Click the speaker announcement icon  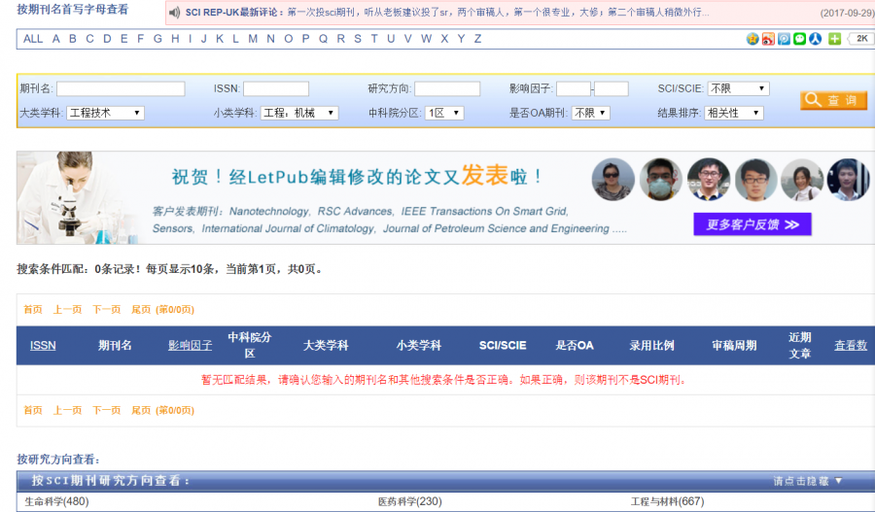click(x=174, y=13)
